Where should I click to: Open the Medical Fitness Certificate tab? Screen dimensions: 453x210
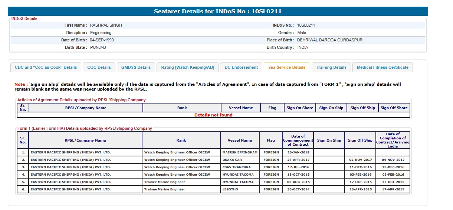click(x=383, y=67)
